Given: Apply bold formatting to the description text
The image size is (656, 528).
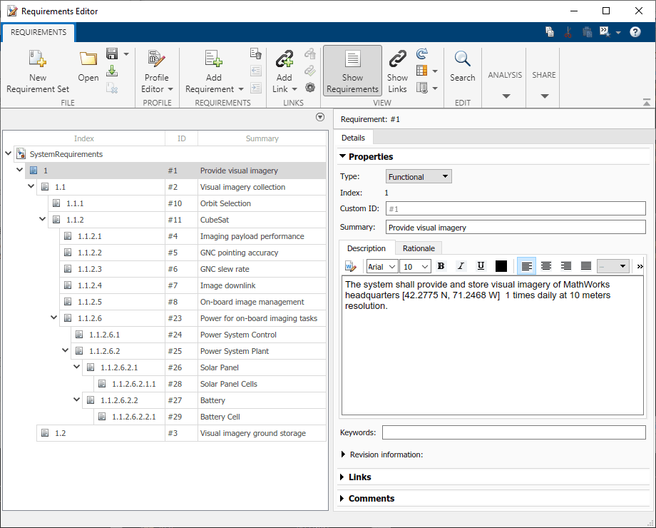Looking at the screenshot, I should [x=441, y=265].
